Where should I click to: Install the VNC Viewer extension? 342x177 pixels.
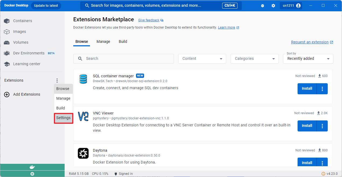(x=307, y=126)
